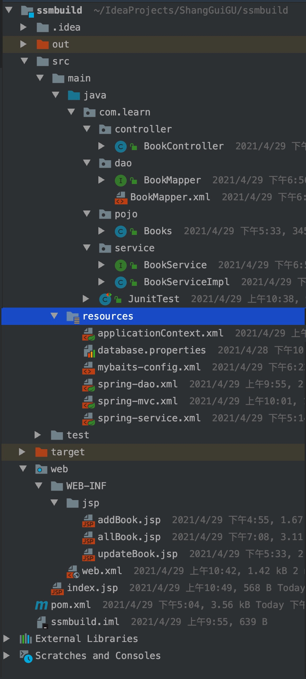Collapse the controller package

point(87,129)
